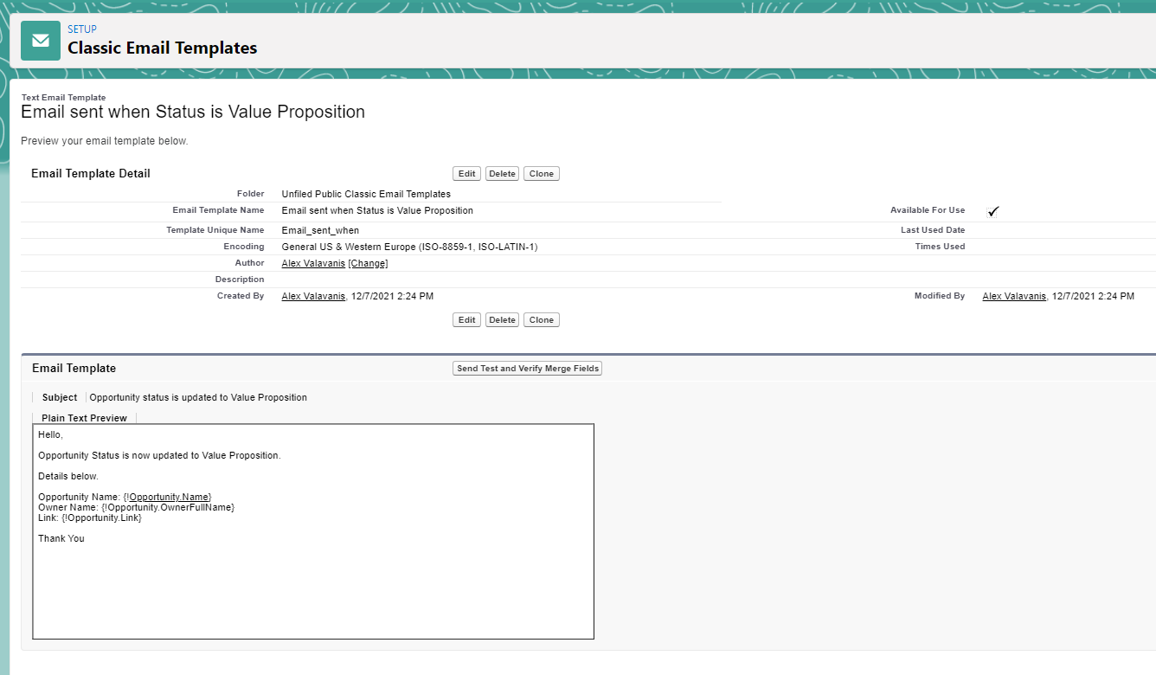The height and width of the screenshot is (675, 1156).
Task: Click the Encoding value General US & Western Europe
Action: click(x=409, y=247)
